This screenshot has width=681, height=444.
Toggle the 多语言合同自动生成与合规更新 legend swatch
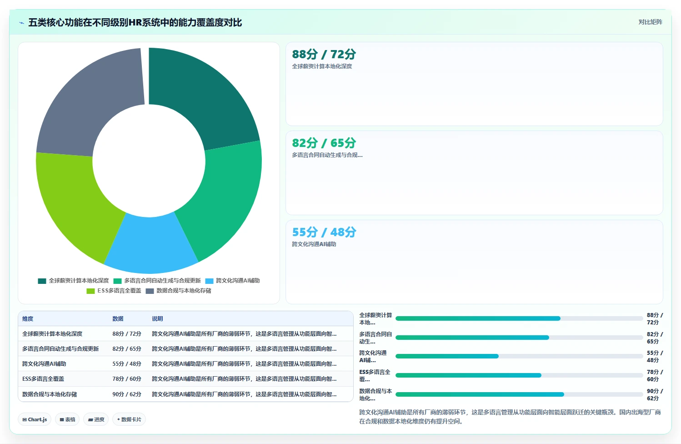coord(117,281)
